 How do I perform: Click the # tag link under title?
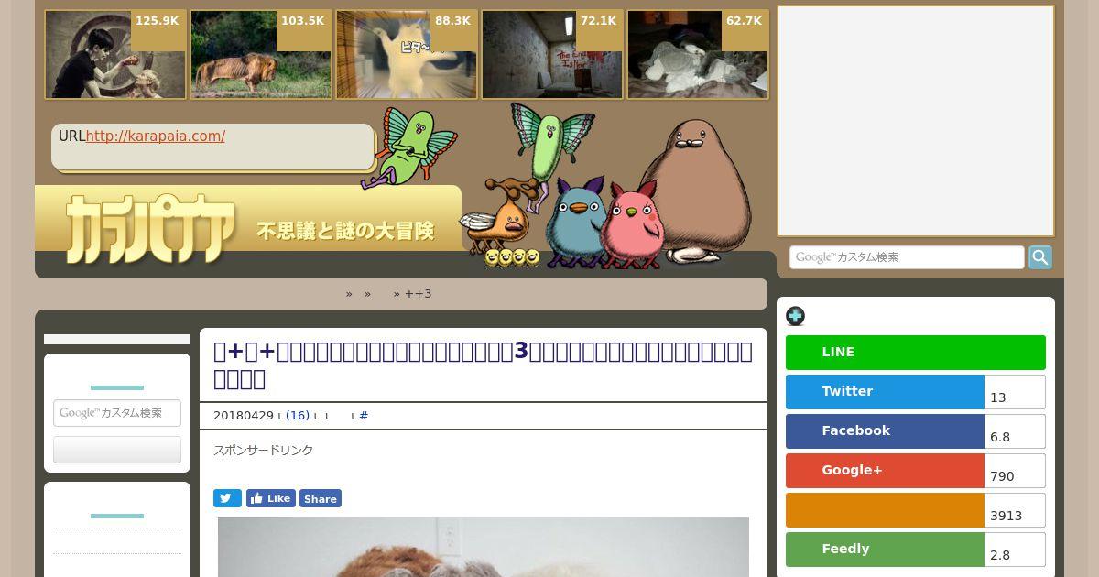tap(364, 416)
